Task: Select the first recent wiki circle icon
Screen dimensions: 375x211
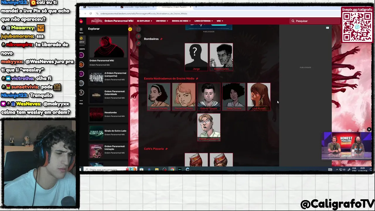Action: (x=81, y=55)
